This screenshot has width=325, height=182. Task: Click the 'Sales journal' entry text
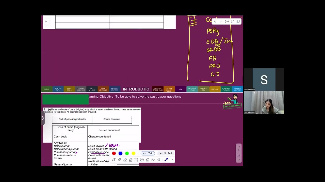point(61,146)
